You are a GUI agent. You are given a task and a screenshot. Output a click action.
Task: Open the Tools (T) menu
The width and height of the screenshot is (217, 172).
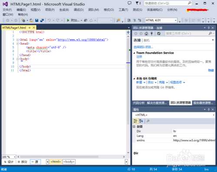point(123,10)
